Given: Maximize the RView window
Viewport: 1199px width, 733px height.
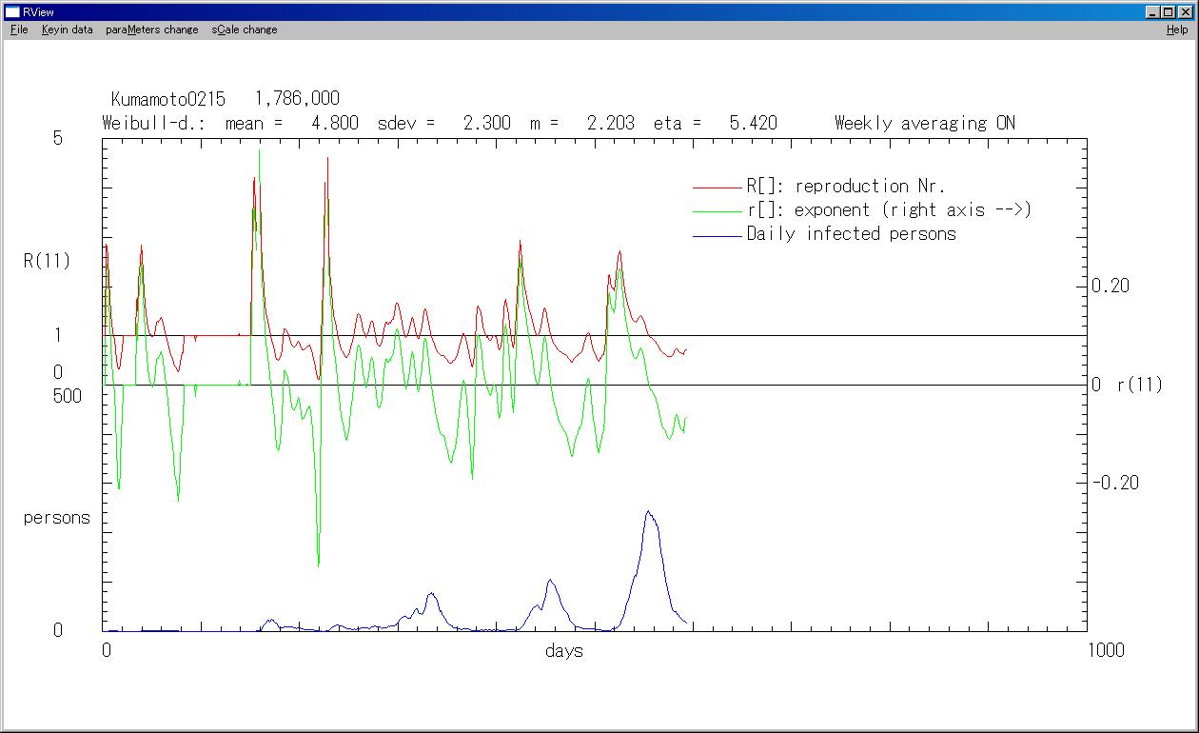Looking at the screenshot, I should (x=1169, y=12).
